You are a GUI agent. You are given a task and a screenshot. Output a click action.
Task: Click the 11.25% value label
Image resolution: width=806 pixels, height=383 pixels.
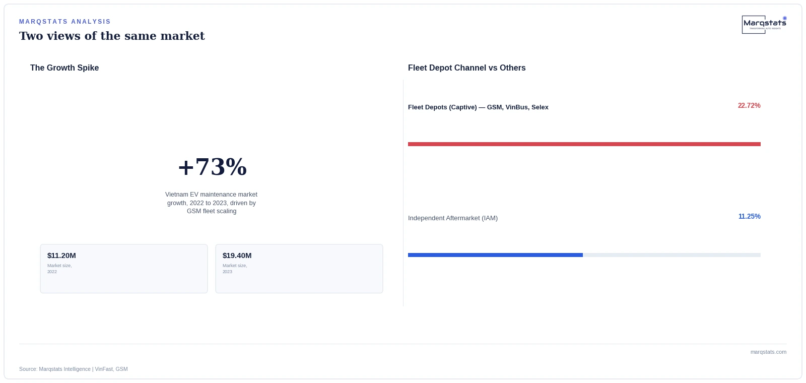click(x=750, y=216)
